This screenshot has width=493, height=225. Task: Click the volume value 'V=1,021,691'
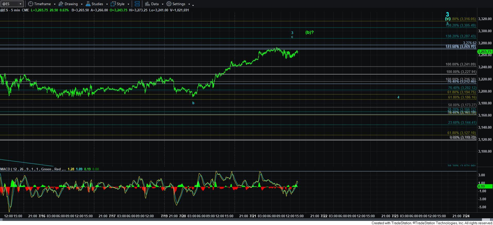180,10
